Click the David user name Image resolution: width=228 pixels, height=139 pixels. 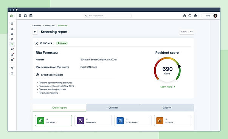(x=208, y=16)
